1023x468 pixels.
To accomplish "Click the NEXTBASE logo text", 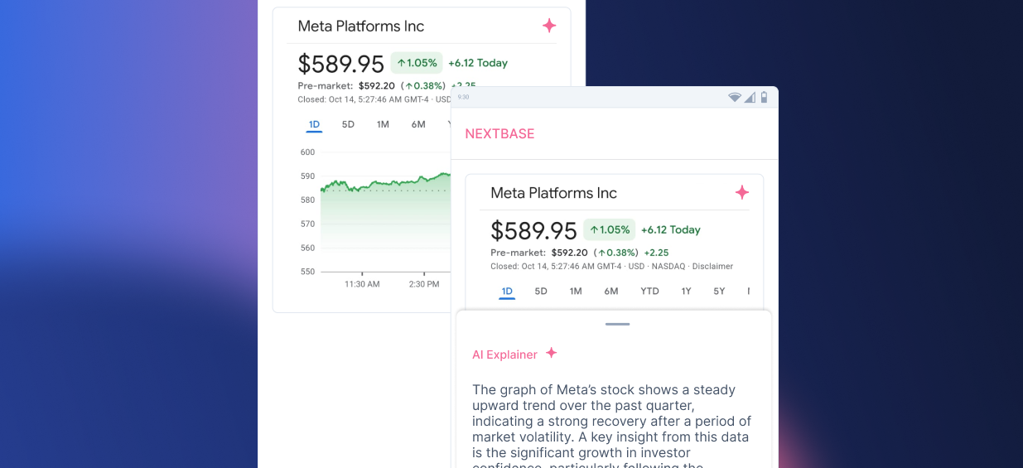I will click(x=499, y=133).
